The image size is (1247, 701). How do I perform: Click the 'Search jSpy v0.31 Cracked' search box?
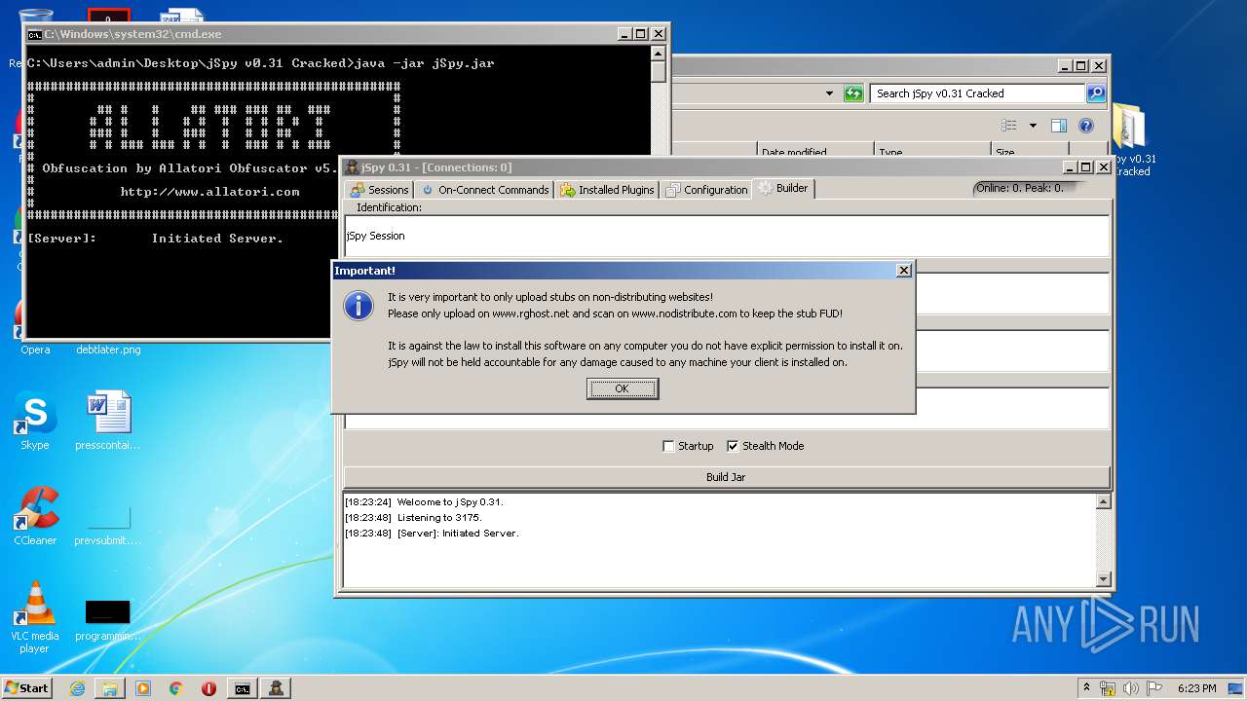[x=977, y=93]
